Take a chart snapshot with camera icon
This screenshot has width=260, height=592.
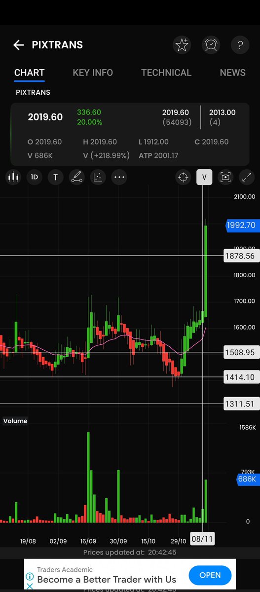coord(225,177)
